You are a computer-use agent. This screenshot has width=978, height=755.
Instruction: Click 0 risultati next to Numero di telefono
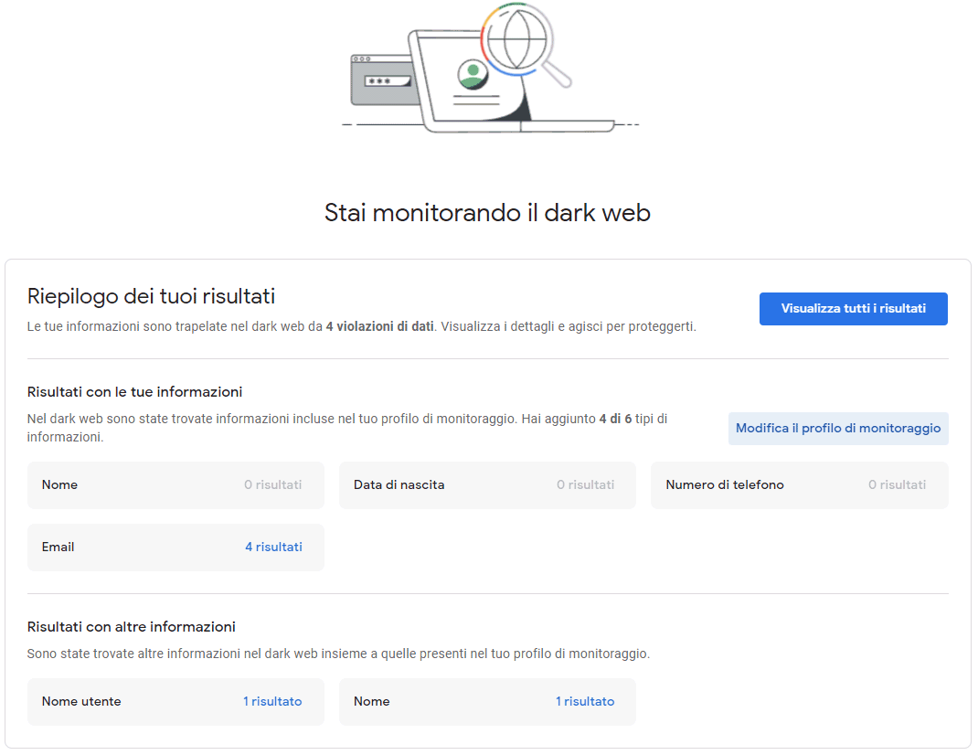tap(897, 485)
